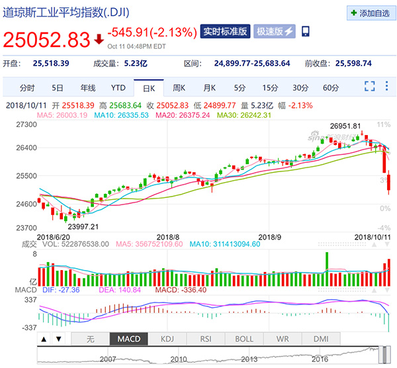The width and height of the screenshot is (397, 368).
Task: Open the mobile phone version icon
Action: click(x=305, y=31)
